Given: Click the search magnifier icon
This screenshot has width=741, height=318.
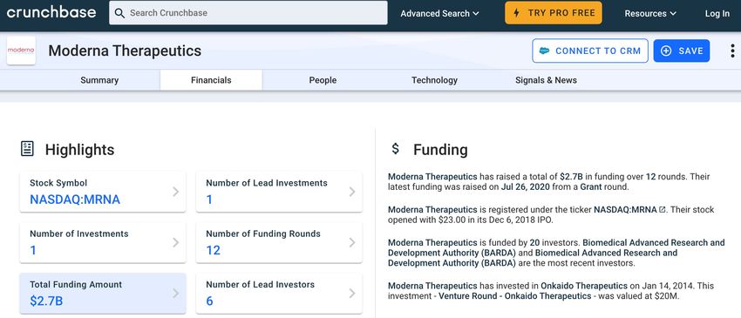Looking at the screenshot, I should (120, 13).
